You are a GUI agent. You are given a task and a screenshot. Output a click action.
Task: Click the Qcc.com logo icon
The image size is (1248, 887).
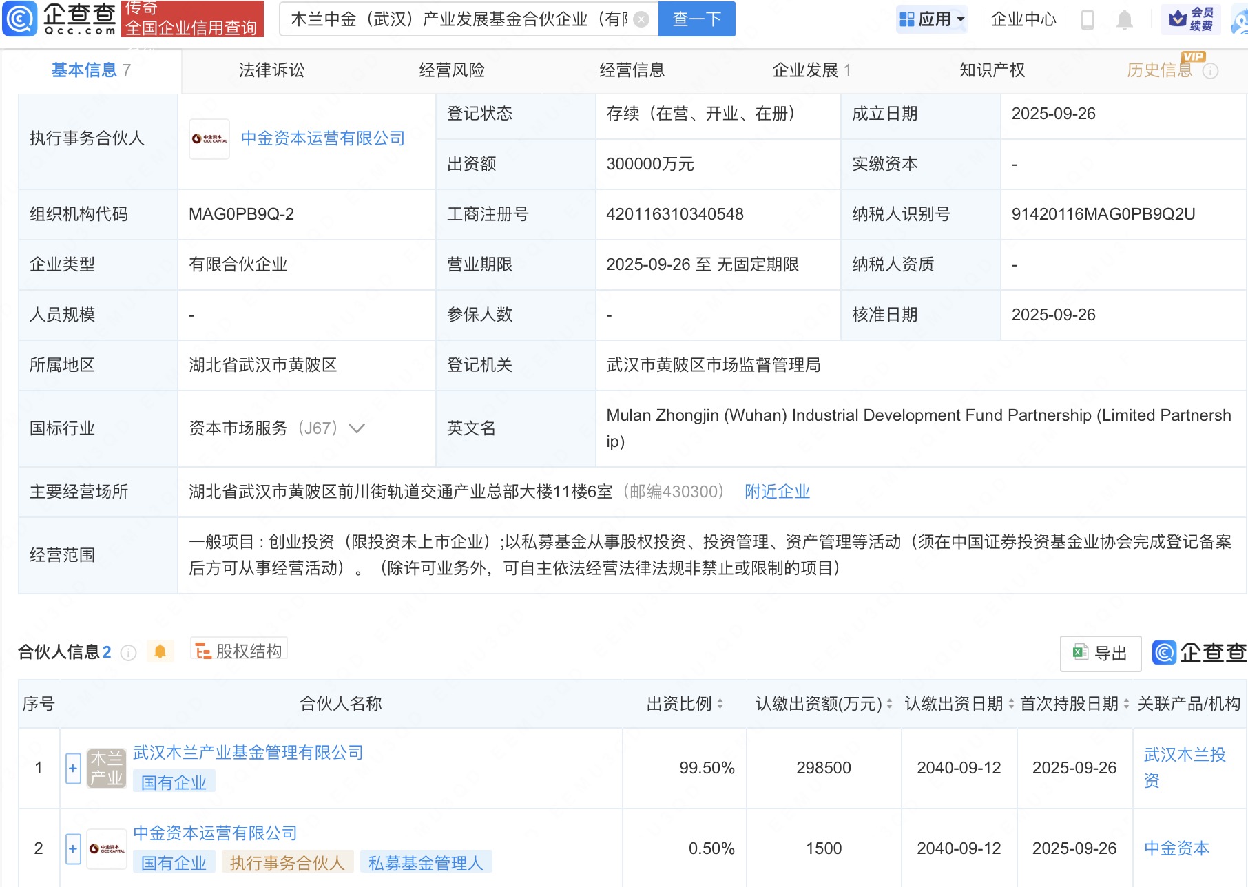pyautogui.click(x=20, y=19)
